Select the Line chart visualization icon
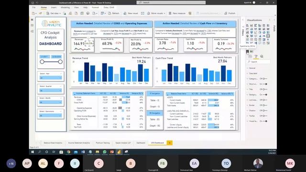The height and width of the screenshot is (172, 306). click(248, 29)
